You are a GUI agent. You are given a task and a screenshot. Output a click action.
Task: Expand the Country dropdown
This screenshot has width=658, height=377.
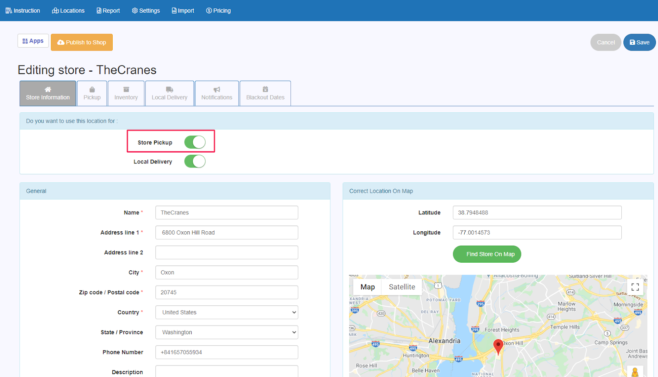(x=227, y=312)
